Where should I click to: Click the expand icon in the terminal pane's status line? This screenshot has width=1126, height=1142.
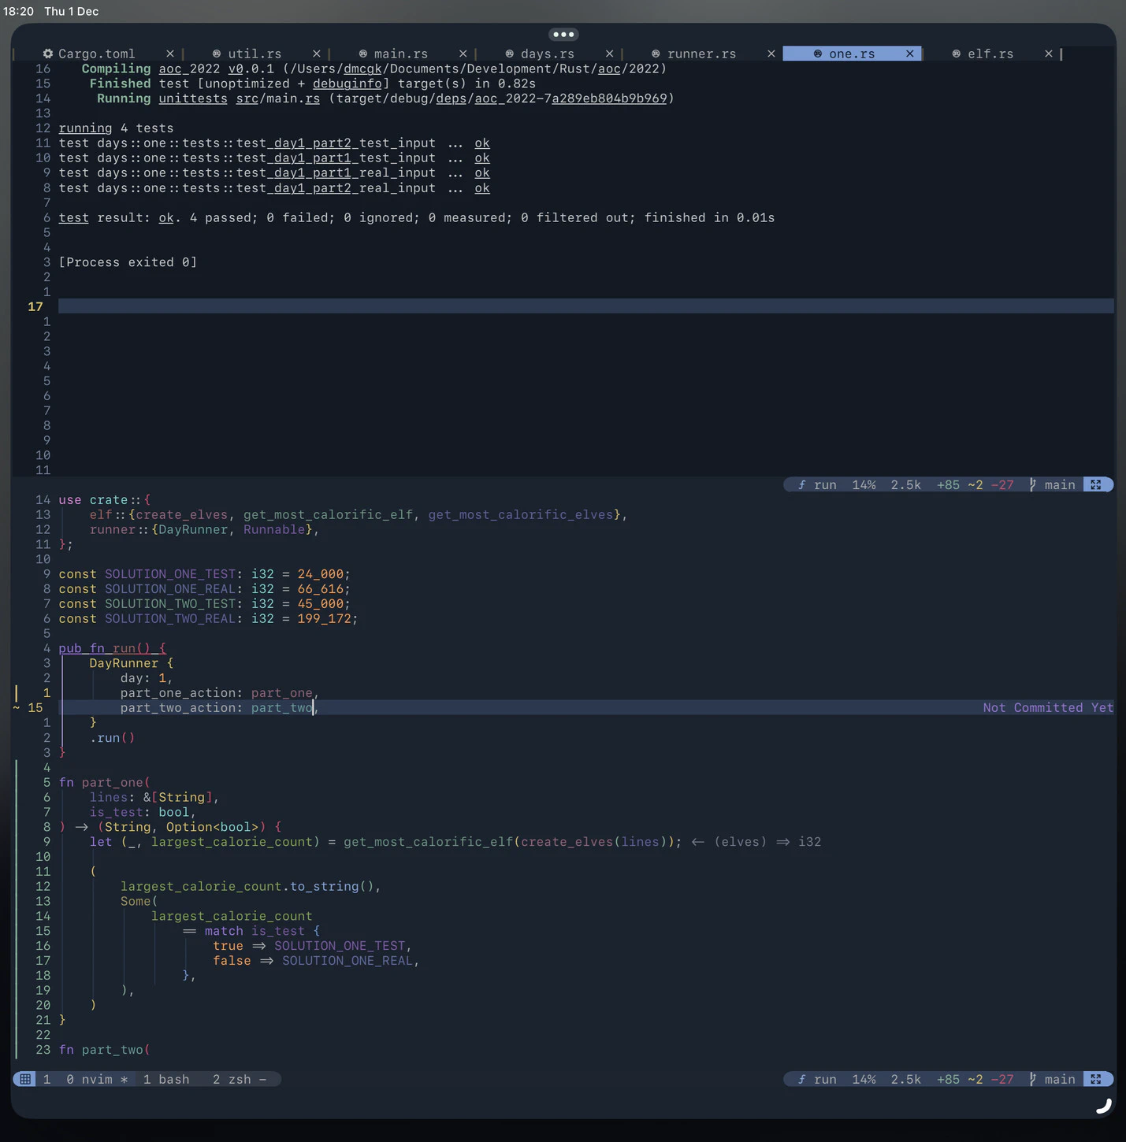1096,485
